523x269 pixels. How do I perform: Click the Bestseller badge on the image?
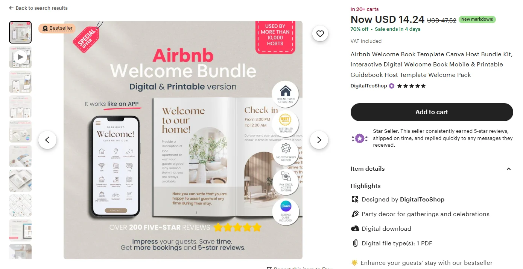[57, 29]
